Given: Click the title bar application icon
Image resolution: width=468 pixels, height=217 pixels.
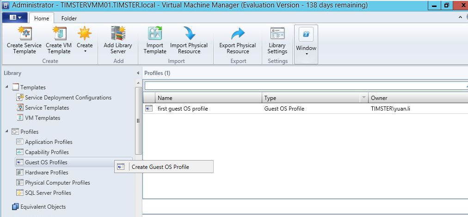Looking at the screenshot, I should click(x=6, y=5).
